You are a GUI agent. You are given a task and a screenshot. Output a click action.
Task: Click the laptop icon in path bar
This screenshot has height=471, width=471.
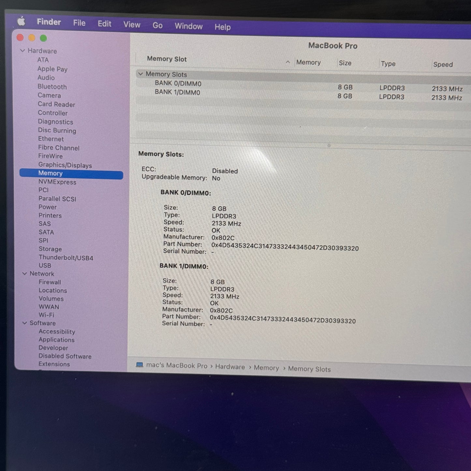tap(140, 364)
